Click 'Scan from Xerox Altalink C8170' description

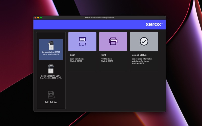(77, 60)
